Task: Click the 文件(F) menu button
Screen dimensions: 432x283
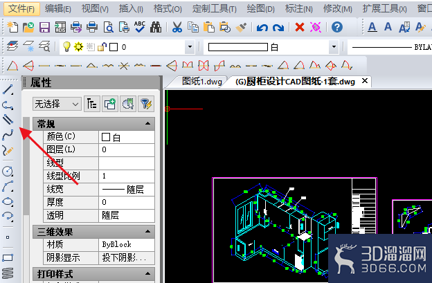Action: (21, 9)
